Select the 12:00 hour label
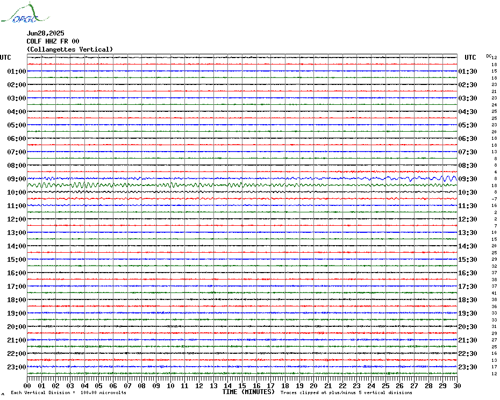The image size is (500, 400). tap(17, 219)
